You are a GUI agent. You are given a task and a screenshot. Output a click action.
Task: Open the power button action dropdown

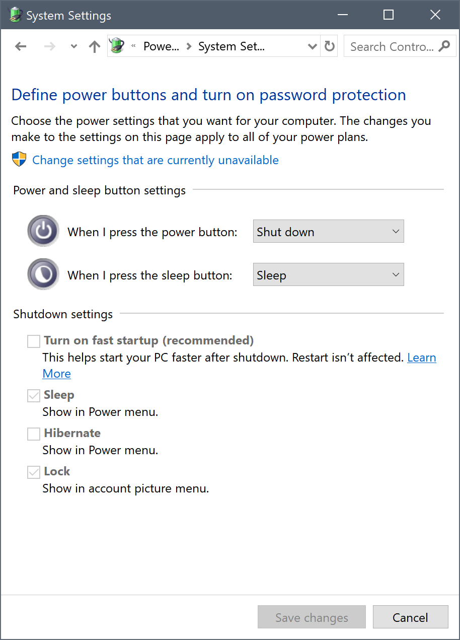pos(328,232)
